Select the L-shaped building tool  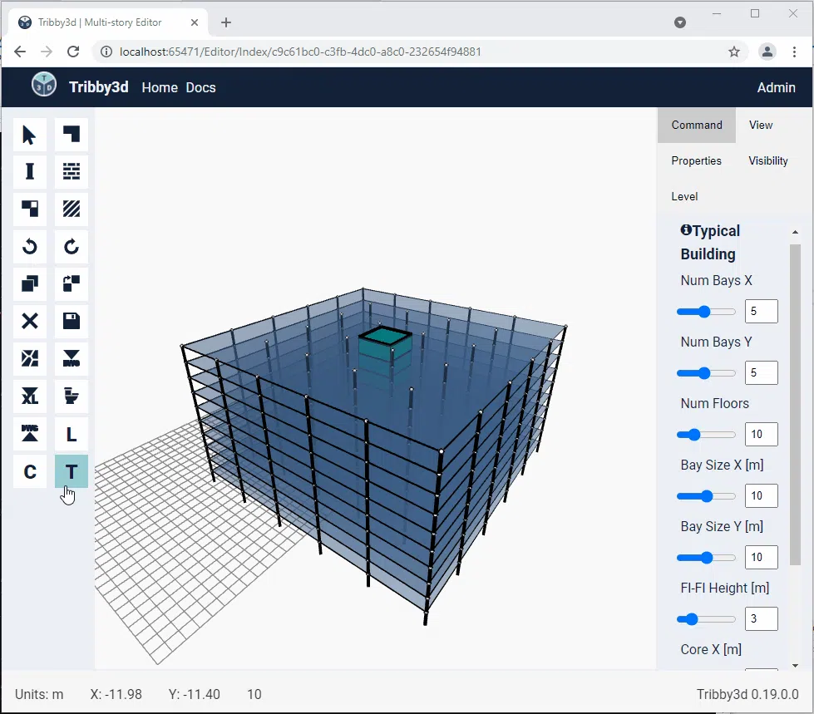pyautogui.click(x=72, y=435)
